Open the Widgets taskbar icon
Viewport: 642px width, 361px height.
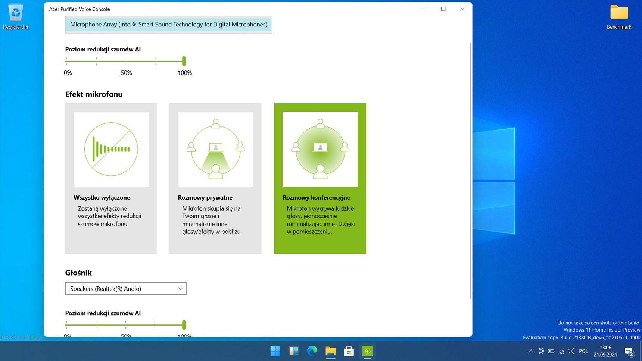click(294, 351)
